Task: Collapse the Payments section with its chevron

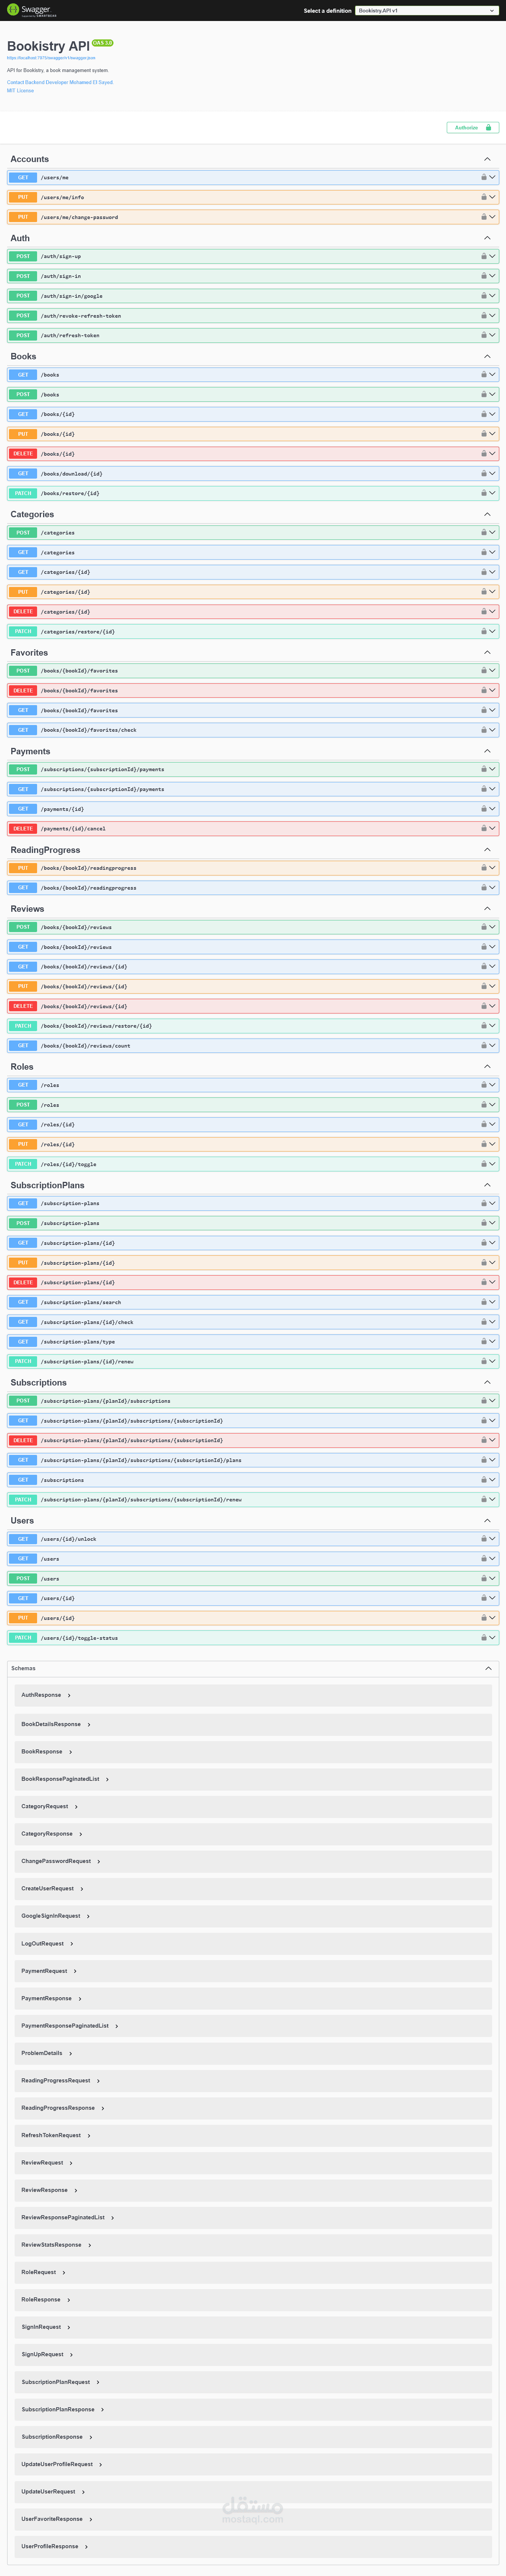Action: point(487,751)
